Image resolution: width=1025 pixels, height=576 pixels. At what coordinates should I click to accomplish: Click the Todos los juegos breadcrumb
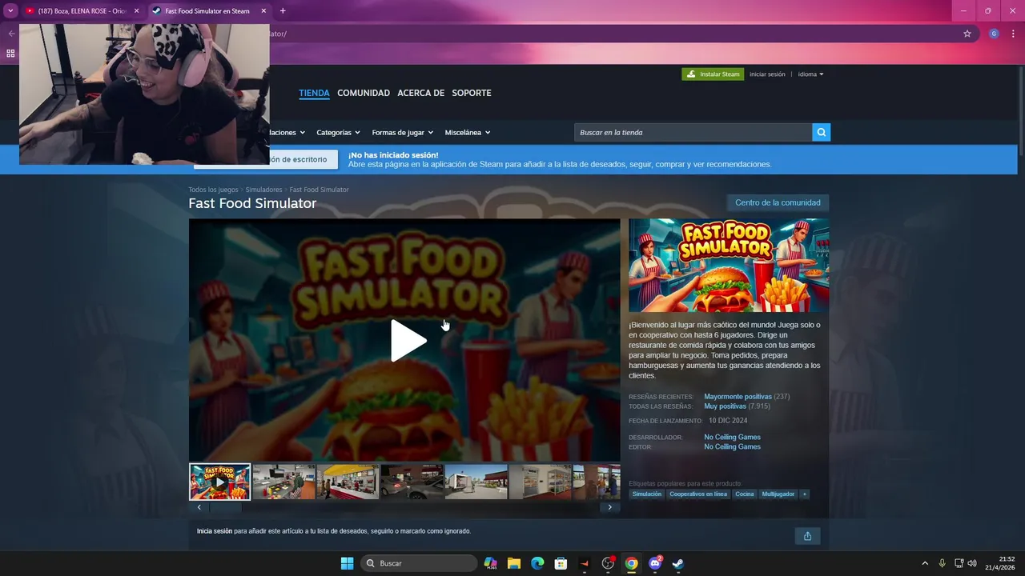click(213, 190)
